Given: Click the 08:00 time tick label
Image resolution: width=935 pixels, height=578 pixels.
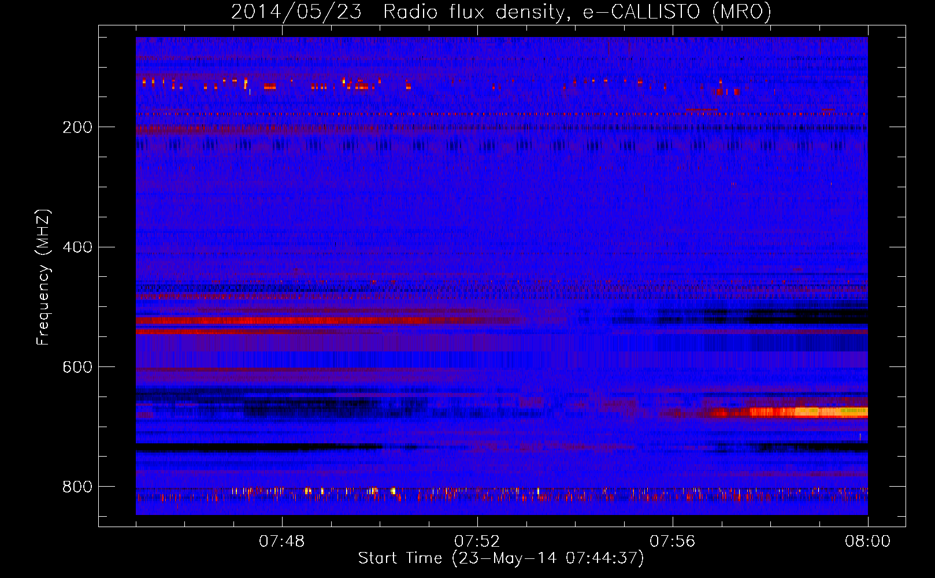Looking at the screenshot, I should [x=867, y=542].
